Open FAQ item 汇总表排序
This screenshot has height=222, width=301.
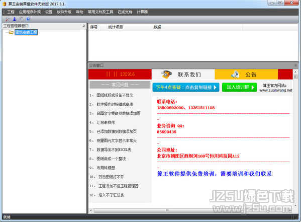pyautogui.click(x=106, y=122)
